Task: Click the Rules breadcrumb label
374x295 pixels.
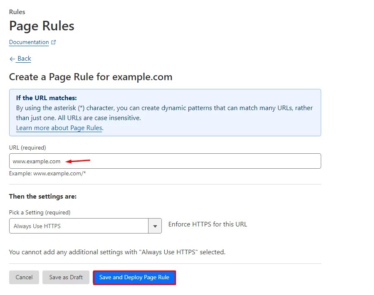Action: click(17, 12)
